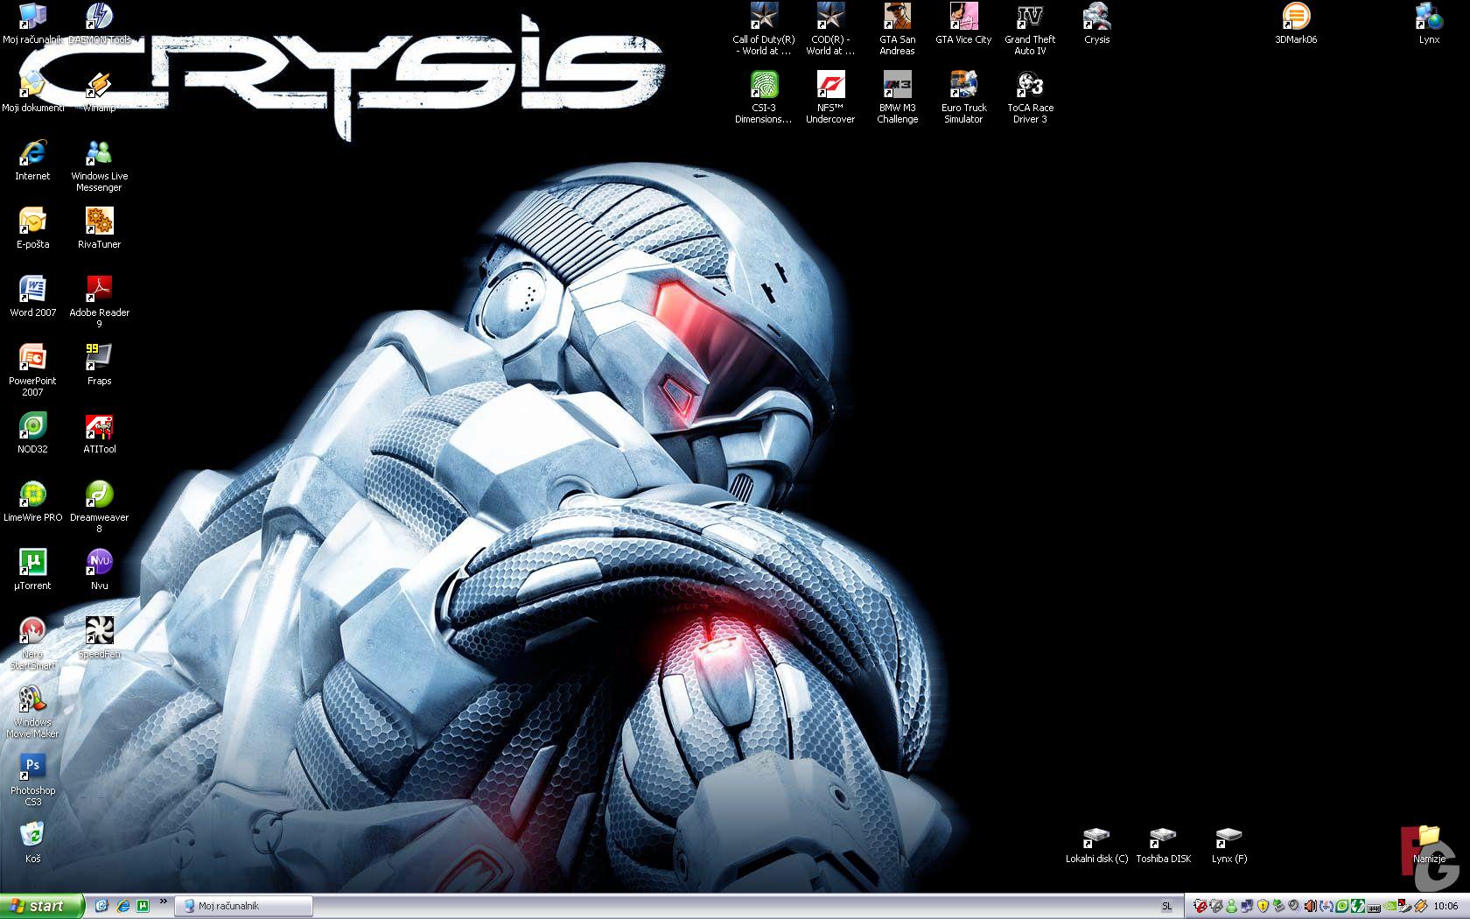This screenshot has height=919, width=1470.
Task: Click the security shield tray icon
Action: pos(1263,906)
